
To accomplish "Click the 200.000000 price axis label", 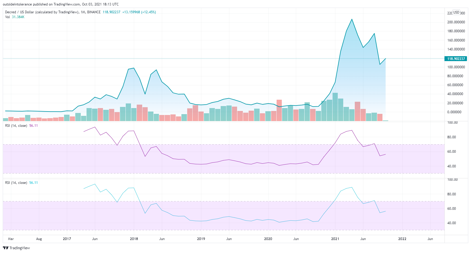I will (x=456, y=22).
